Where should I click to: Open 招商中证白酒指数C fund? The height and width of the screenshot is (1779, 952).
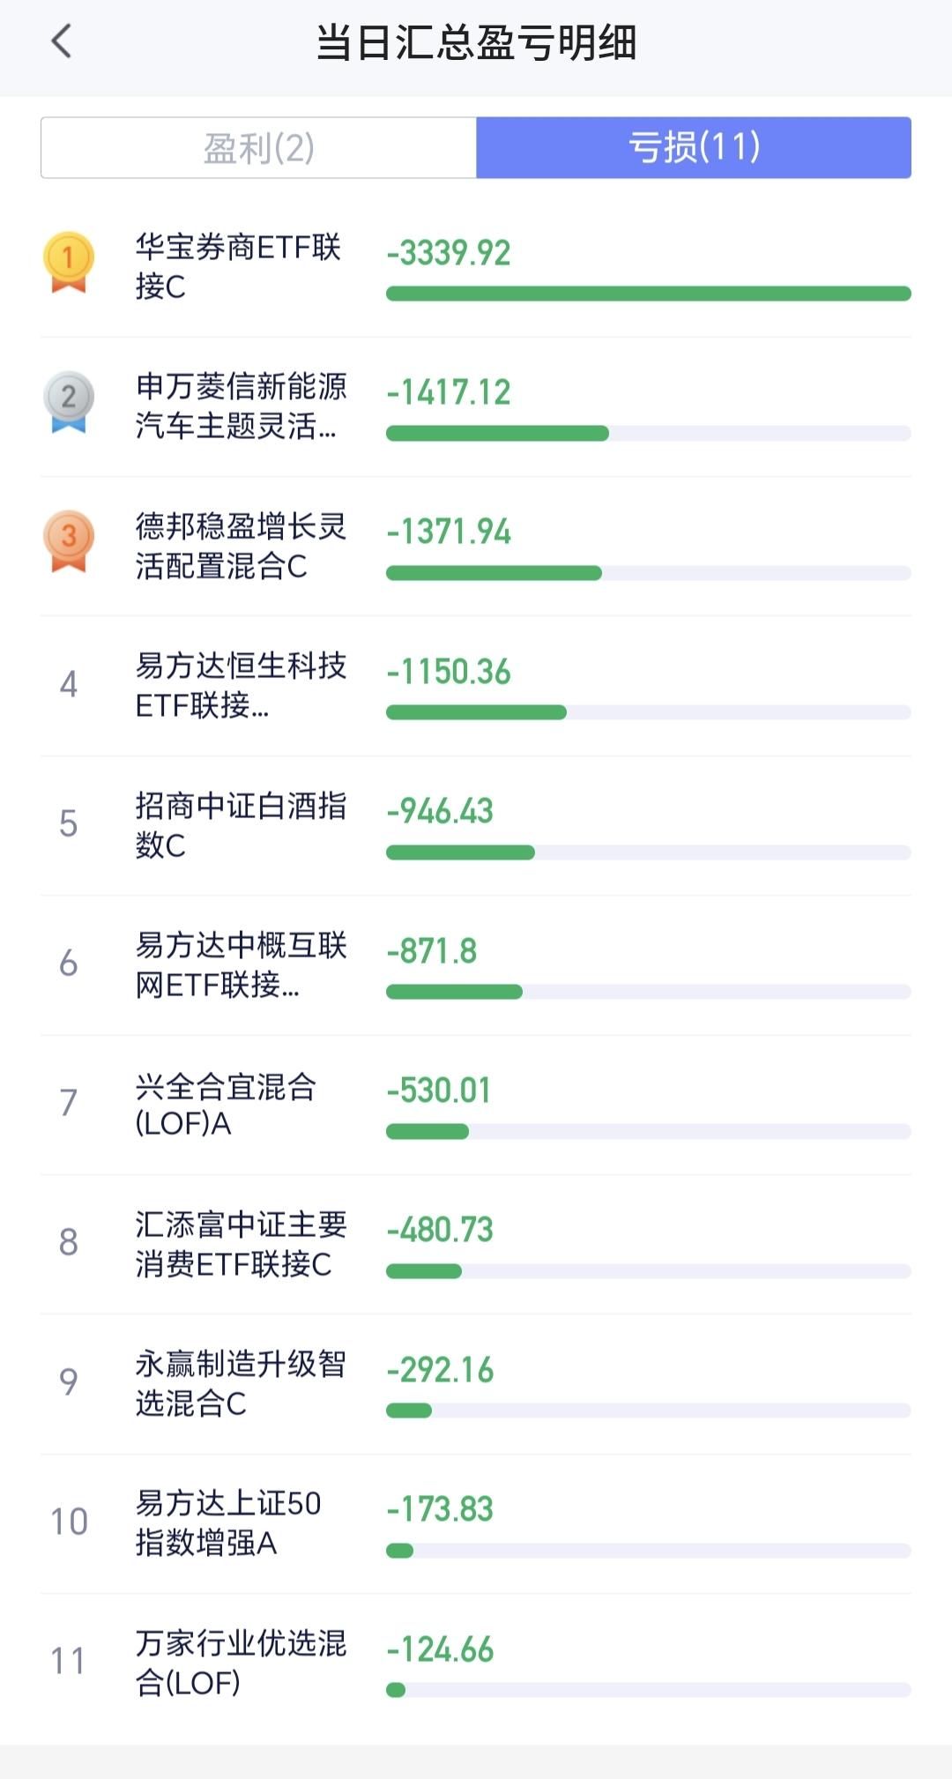click(x=476, y=826)
